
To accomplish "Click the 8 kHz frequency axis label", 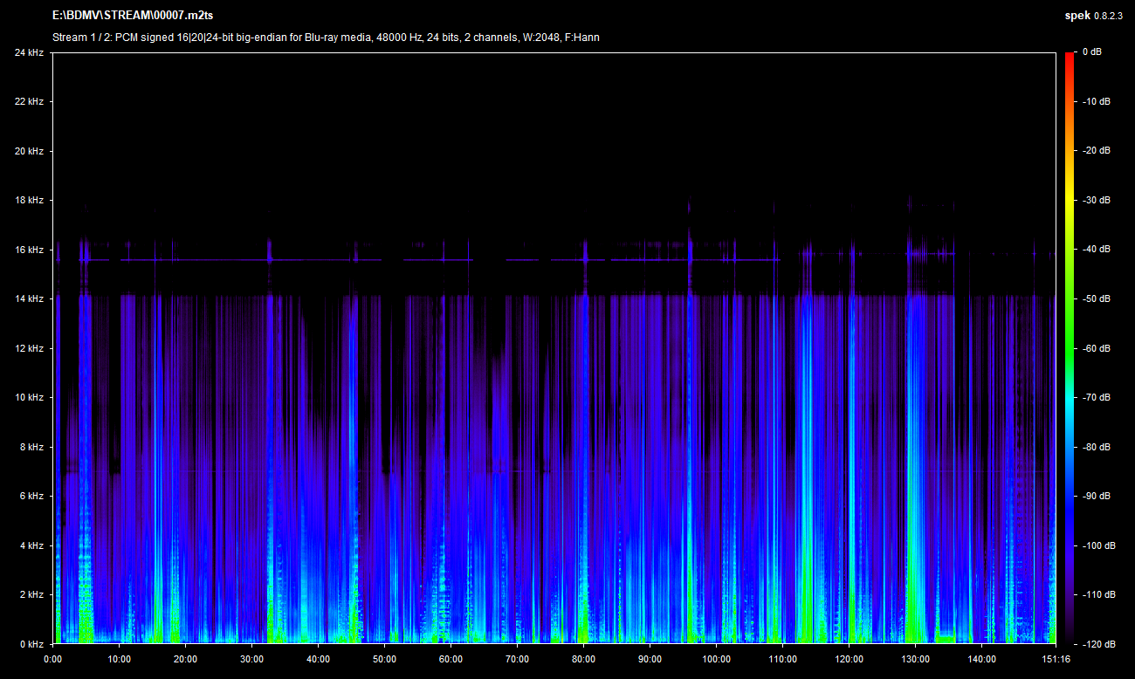I will (x=31, y=447).
